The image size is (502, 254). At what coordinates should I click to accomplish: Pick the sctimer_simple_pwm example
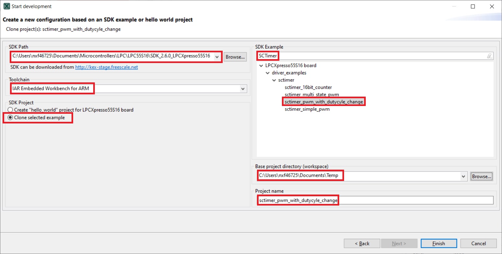(x=307, y=109)
